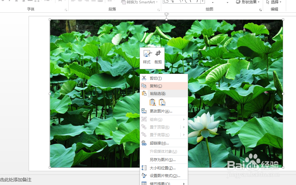The width and height of the screenshot is (296, 185).
Task: Open the 段落 paragraph dialog launcher
Action: click(158, 10)
